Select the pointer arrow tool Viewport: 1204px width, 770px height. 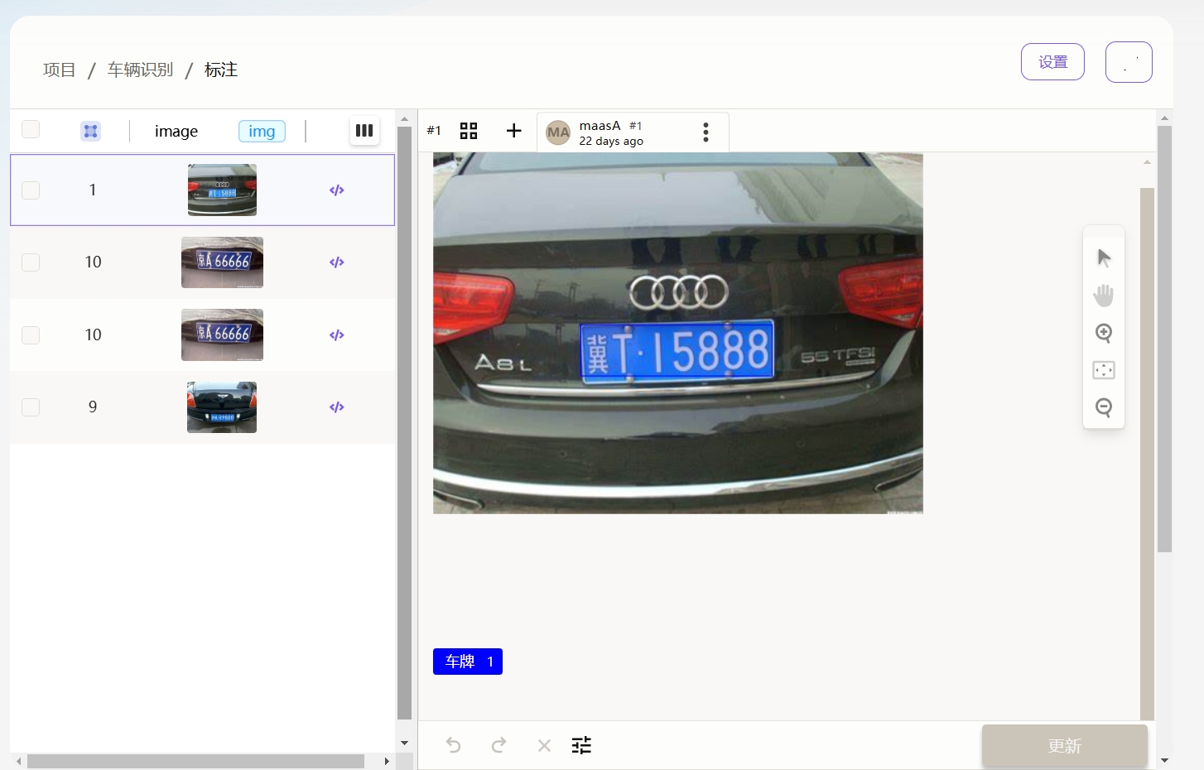click(x=1104, y=258)
